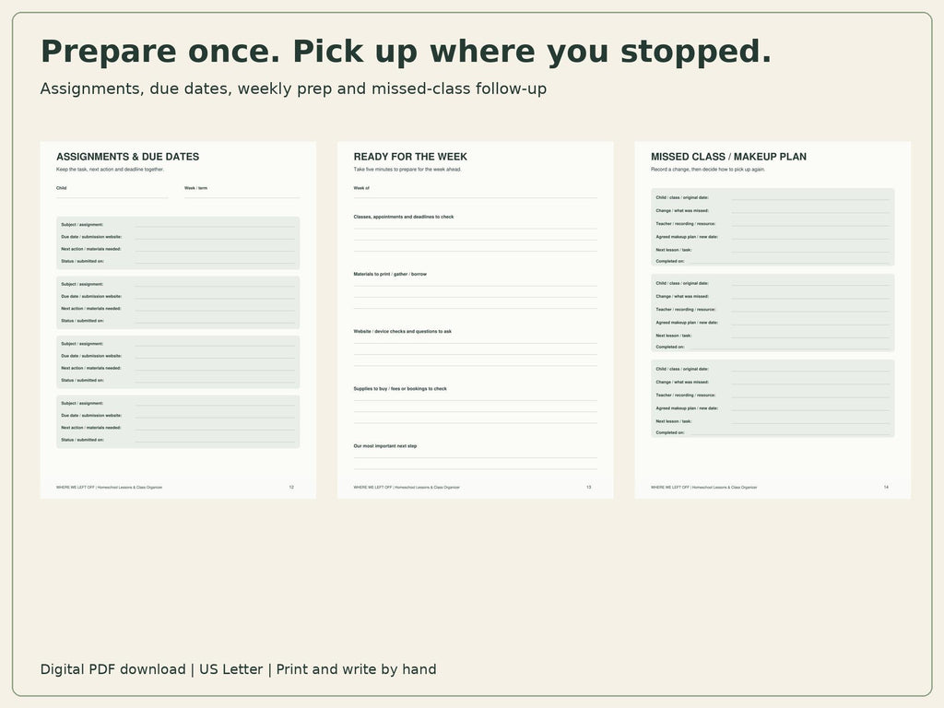Click the subtitle about assignments and due dates
This screenshot has width=944, height=708.
pyautogui.click(x=293, y=89)
